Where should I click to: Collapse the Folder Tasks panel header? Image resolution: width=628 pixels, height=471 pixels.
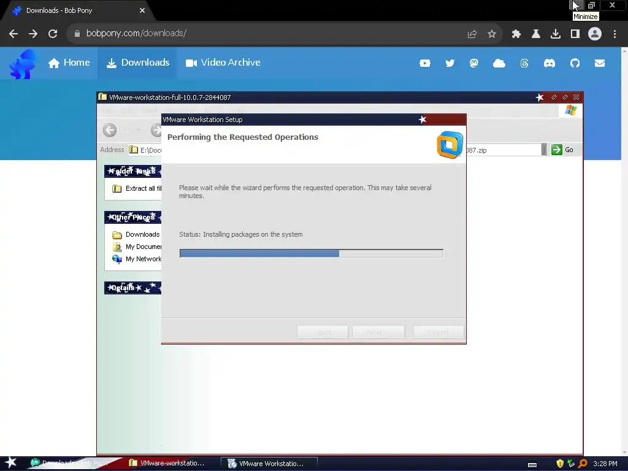pos(132,172)
